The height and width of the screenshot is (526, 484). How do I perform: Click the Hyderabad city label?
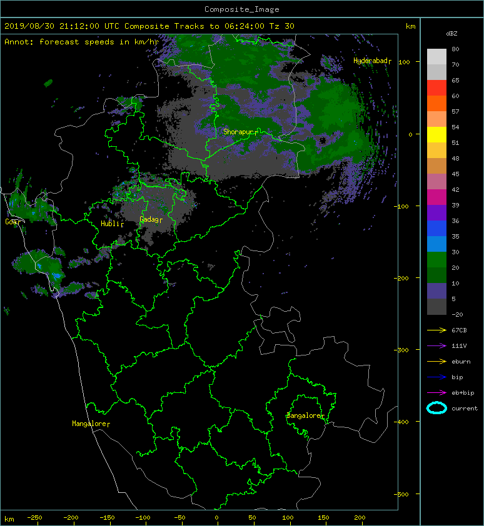pos(370,61)
